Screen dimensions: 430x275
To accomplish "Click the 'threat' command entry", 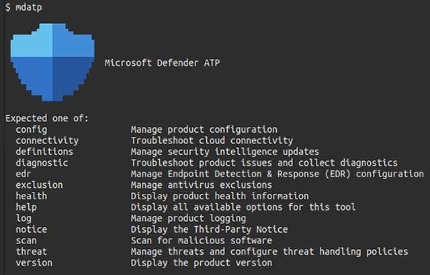I will [x=31, y=252].
